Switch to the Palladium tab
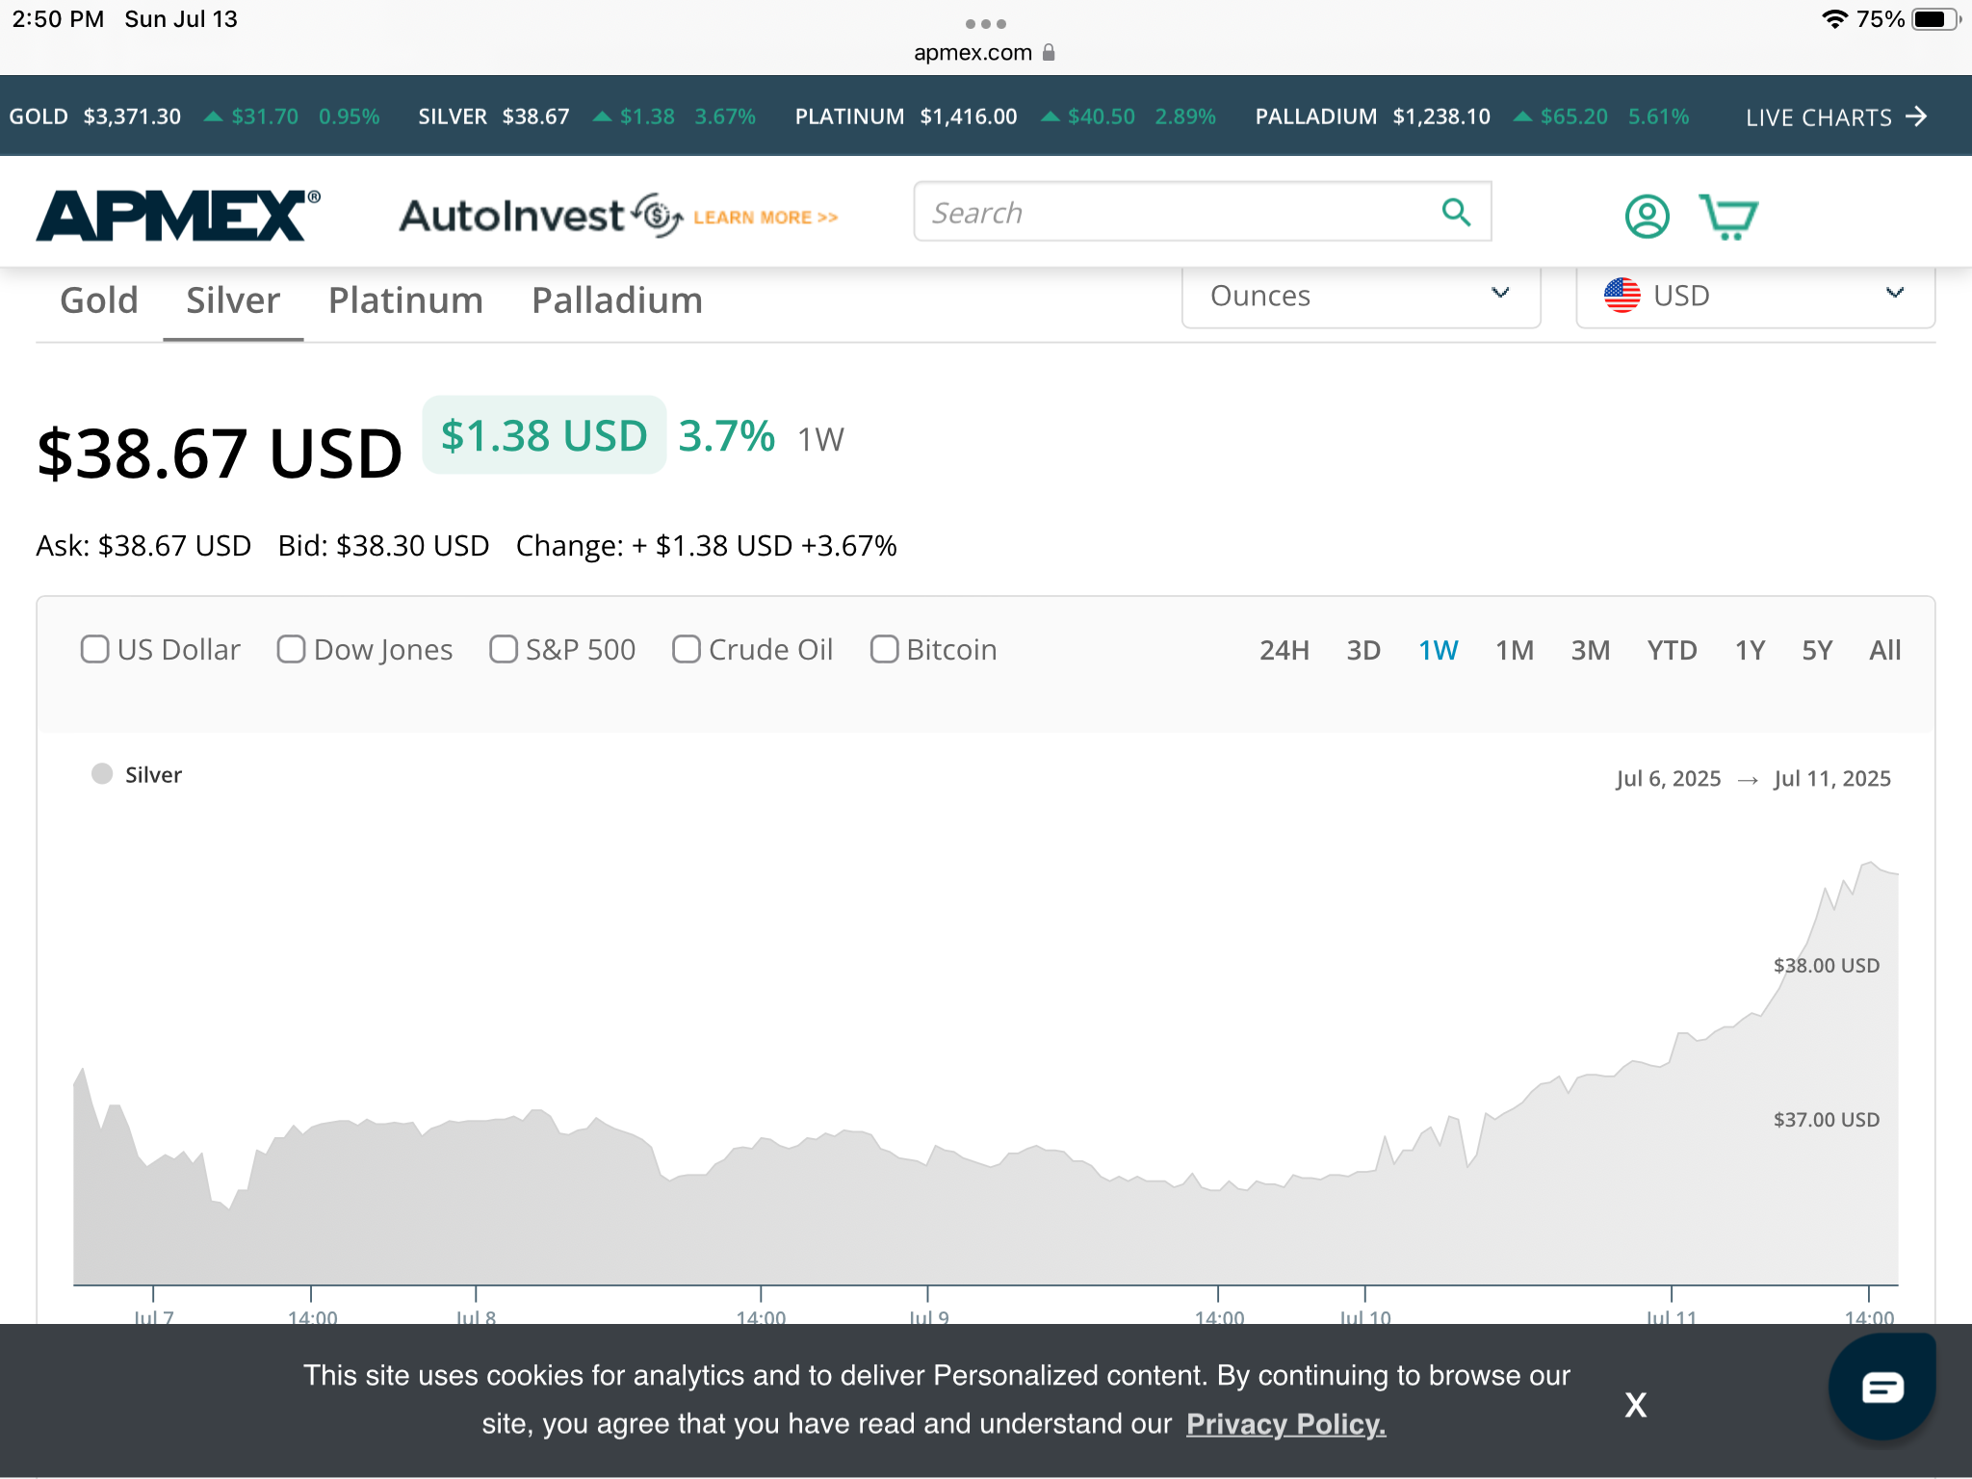 [617, 300]
